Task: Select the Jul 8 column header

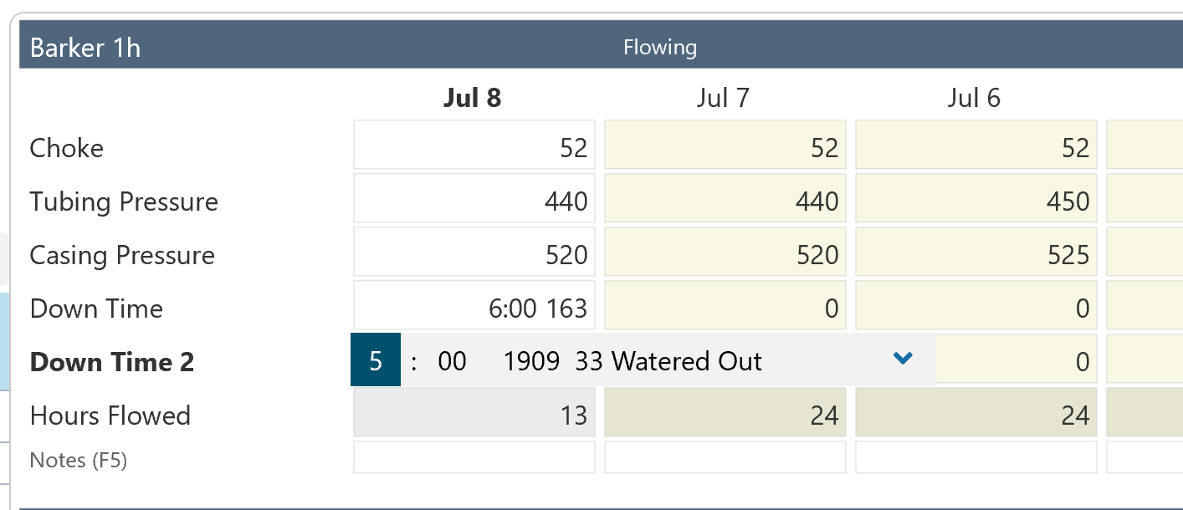Action: (473, 99)
